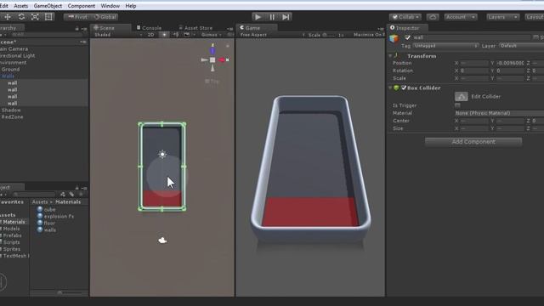The height and width of the screenshot is (306, 544).
Task: Open the Help menu
Action: click(x=130, y=6)
